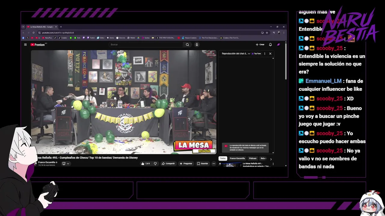Open options for La Mesa Reñoña 491 suggestion
Image resolution: width=385 pixels, height=216 pixels.
[x=273, y=164]
